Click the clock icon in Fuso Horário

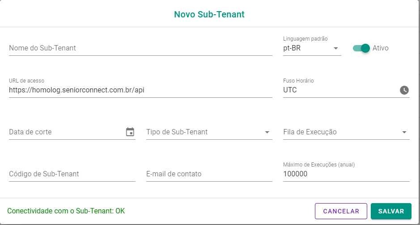point(404,90)
